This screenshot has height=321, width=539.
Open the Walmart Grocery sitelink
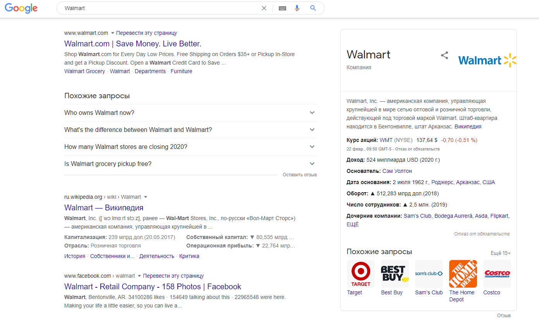(x=84, y=71)
